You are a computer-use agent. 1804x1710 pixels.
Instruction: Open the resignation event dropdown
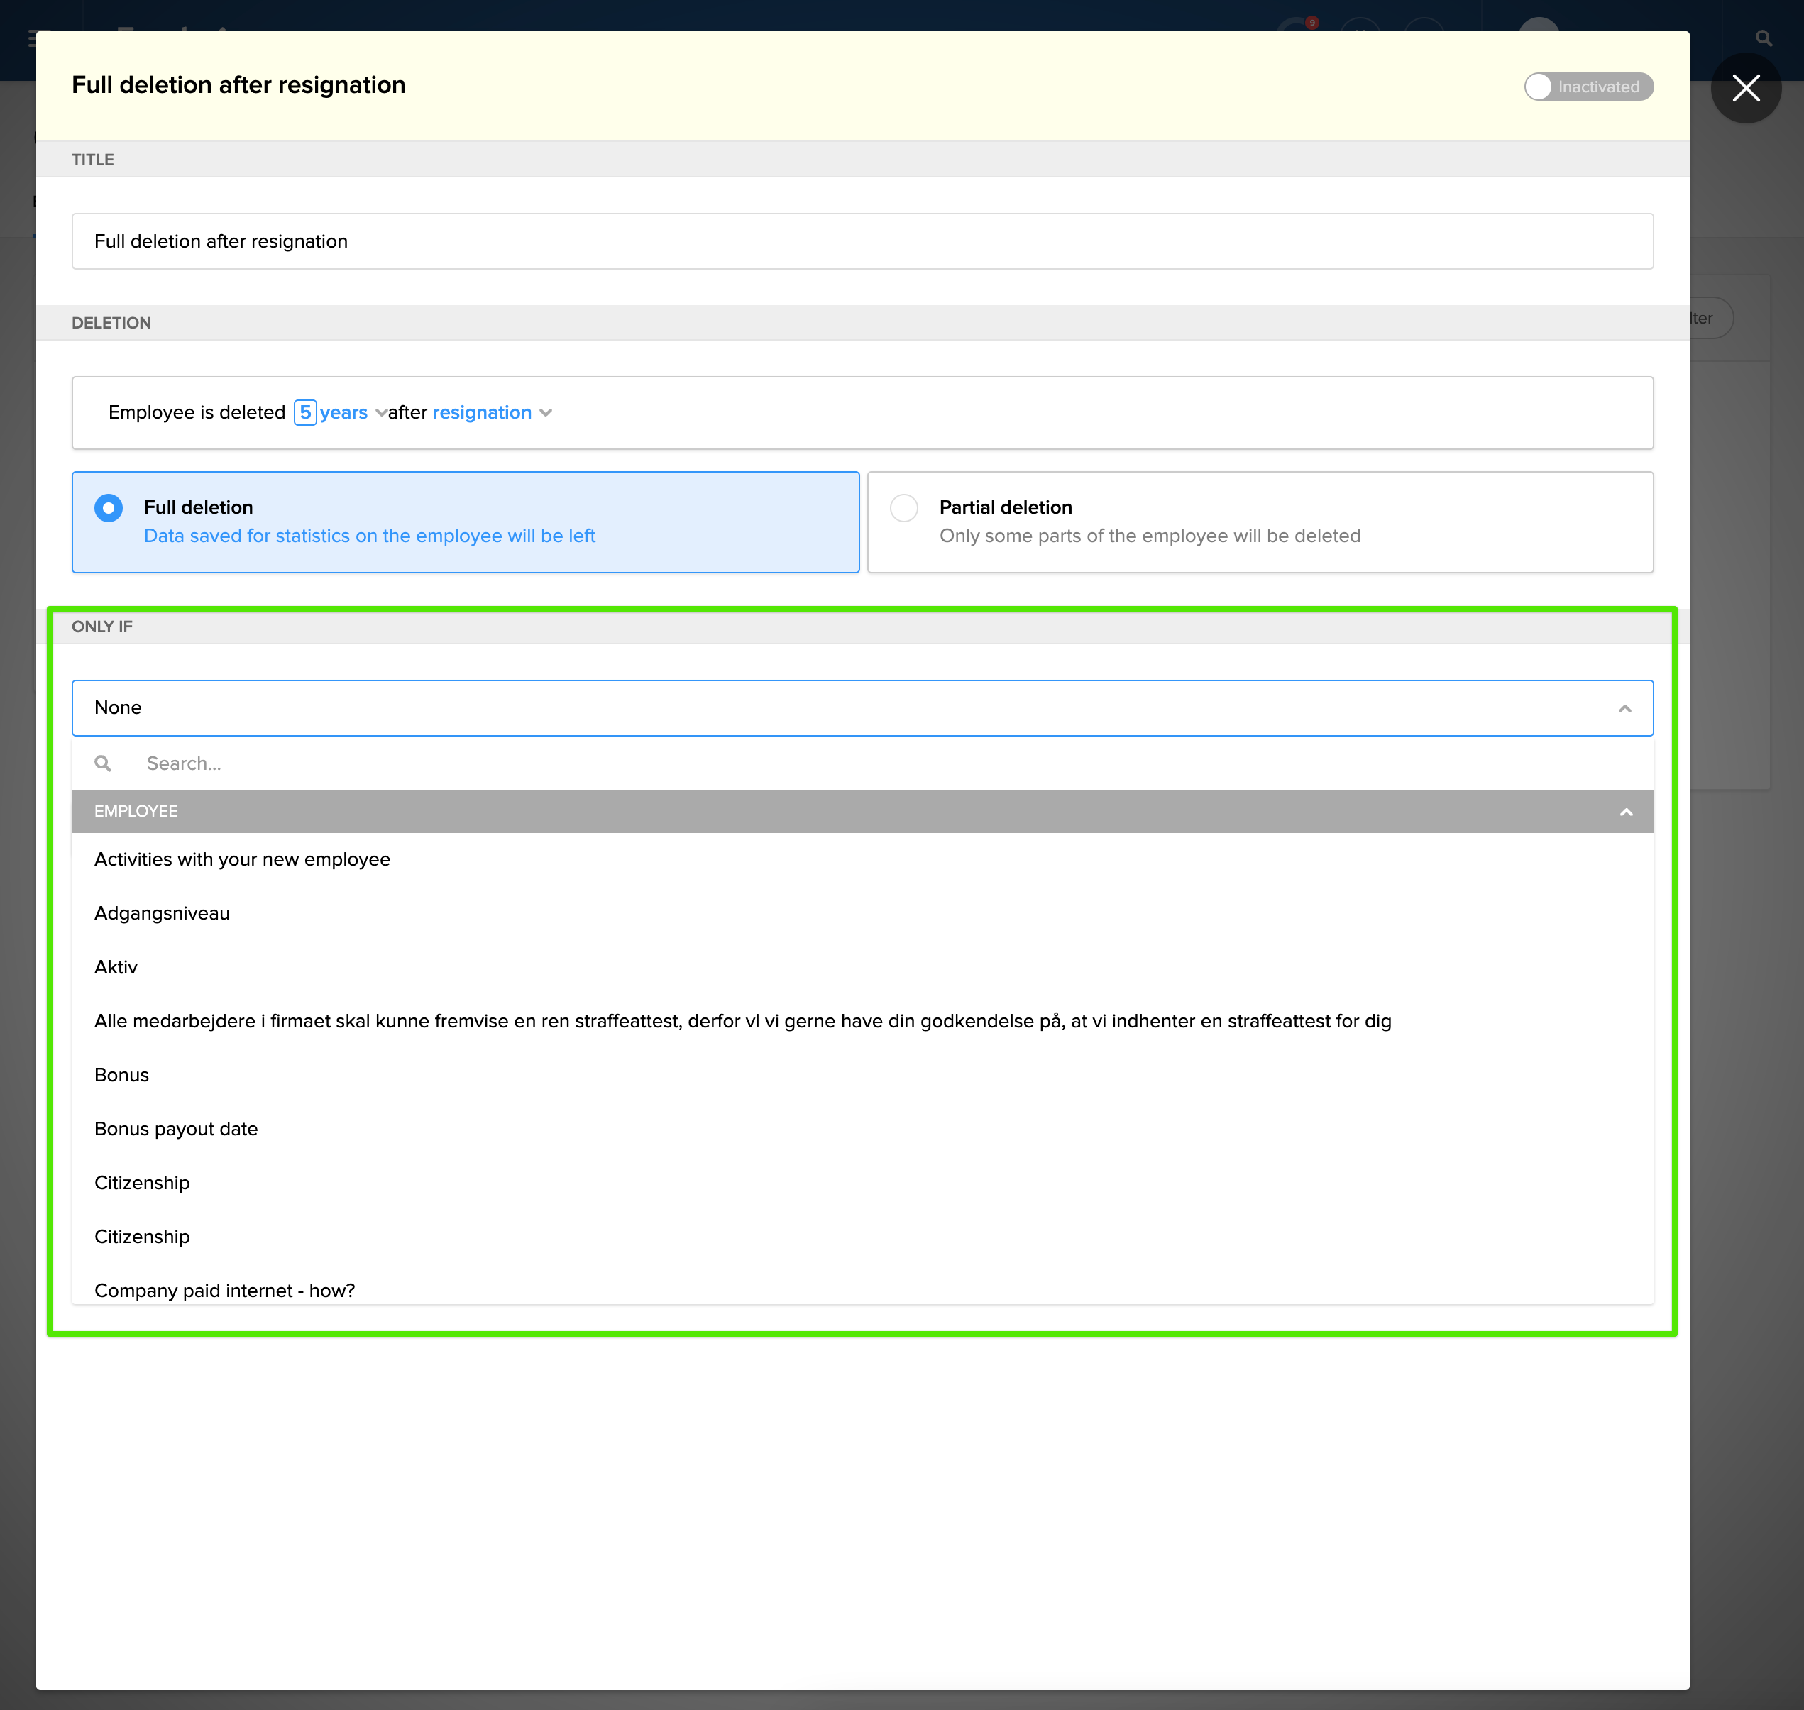[491, 413]
